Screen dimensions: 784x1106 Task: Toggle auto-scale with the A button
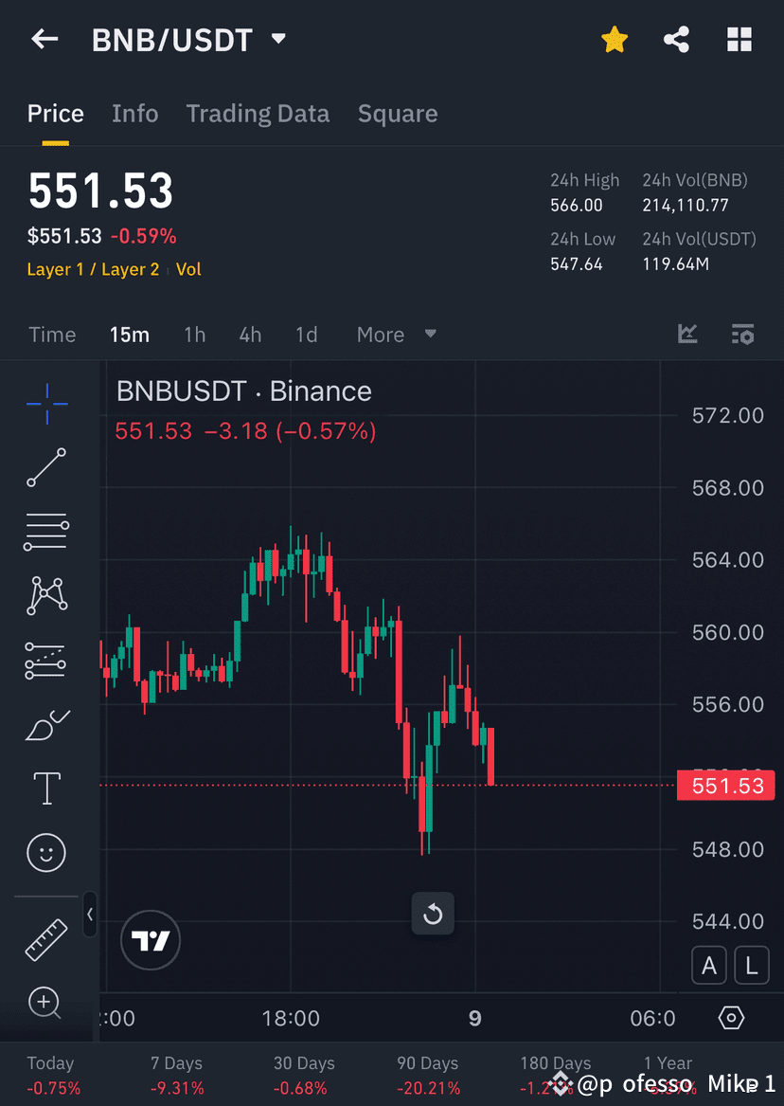pyautogui.click(x=708, y=965)
